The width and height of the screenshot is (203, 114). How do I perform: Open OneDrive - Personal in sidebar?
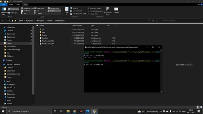coord(13,64)
